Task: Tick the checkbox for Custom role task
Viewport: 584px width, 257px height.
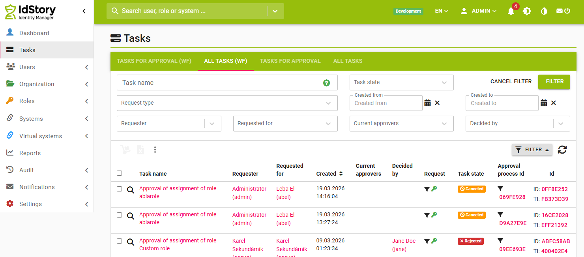Action: pyautogui.click(x=120, y=241)
